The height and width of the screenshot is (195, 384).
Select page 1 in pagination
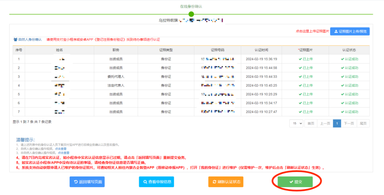click(337, 123)
